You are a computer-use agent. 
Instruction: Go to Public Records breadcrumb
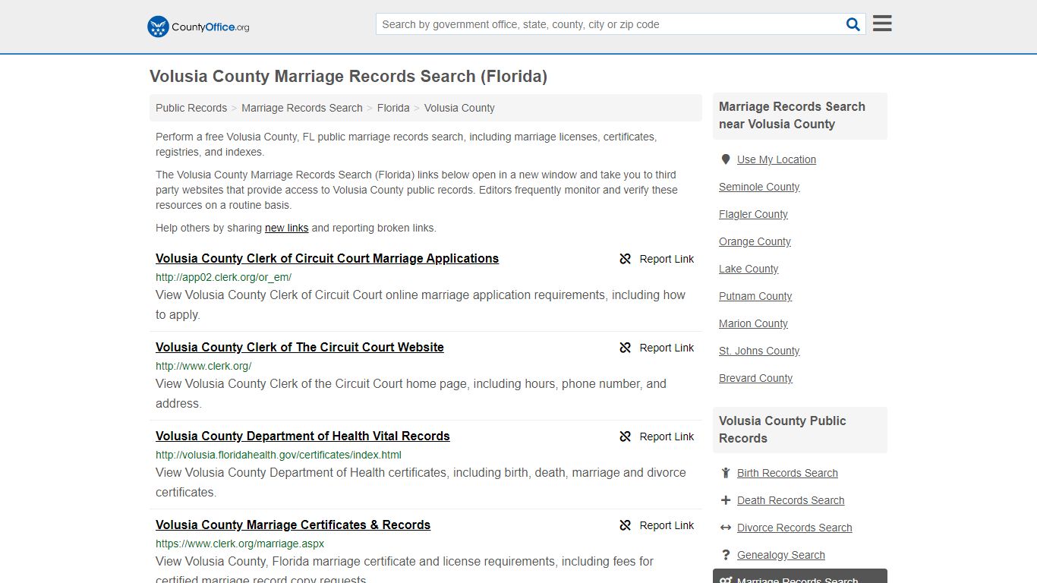(x=191, y=108)
